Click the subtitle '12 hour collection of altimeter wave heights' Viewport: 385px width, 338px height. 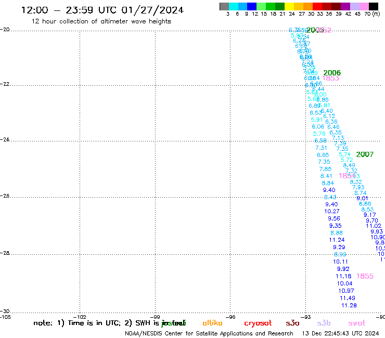pos(101,21)
